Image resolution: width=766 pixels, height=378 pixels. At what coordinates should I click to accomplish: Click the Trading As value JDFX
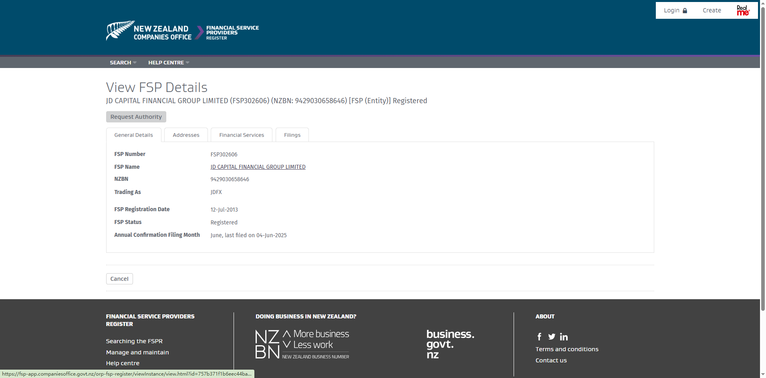216,192
